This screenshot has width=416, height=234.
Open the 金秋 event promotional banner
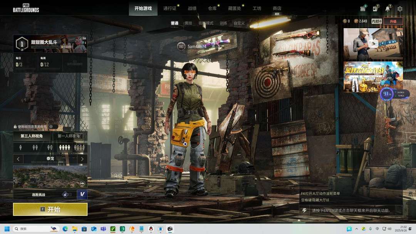coord(373,77)
